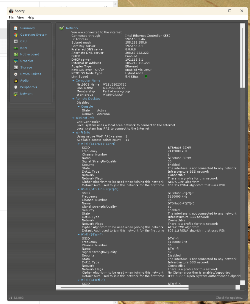Viewport: 250px width, 304px height.
Task: Maximize the Speccy window
Action: tap(230, 11)
